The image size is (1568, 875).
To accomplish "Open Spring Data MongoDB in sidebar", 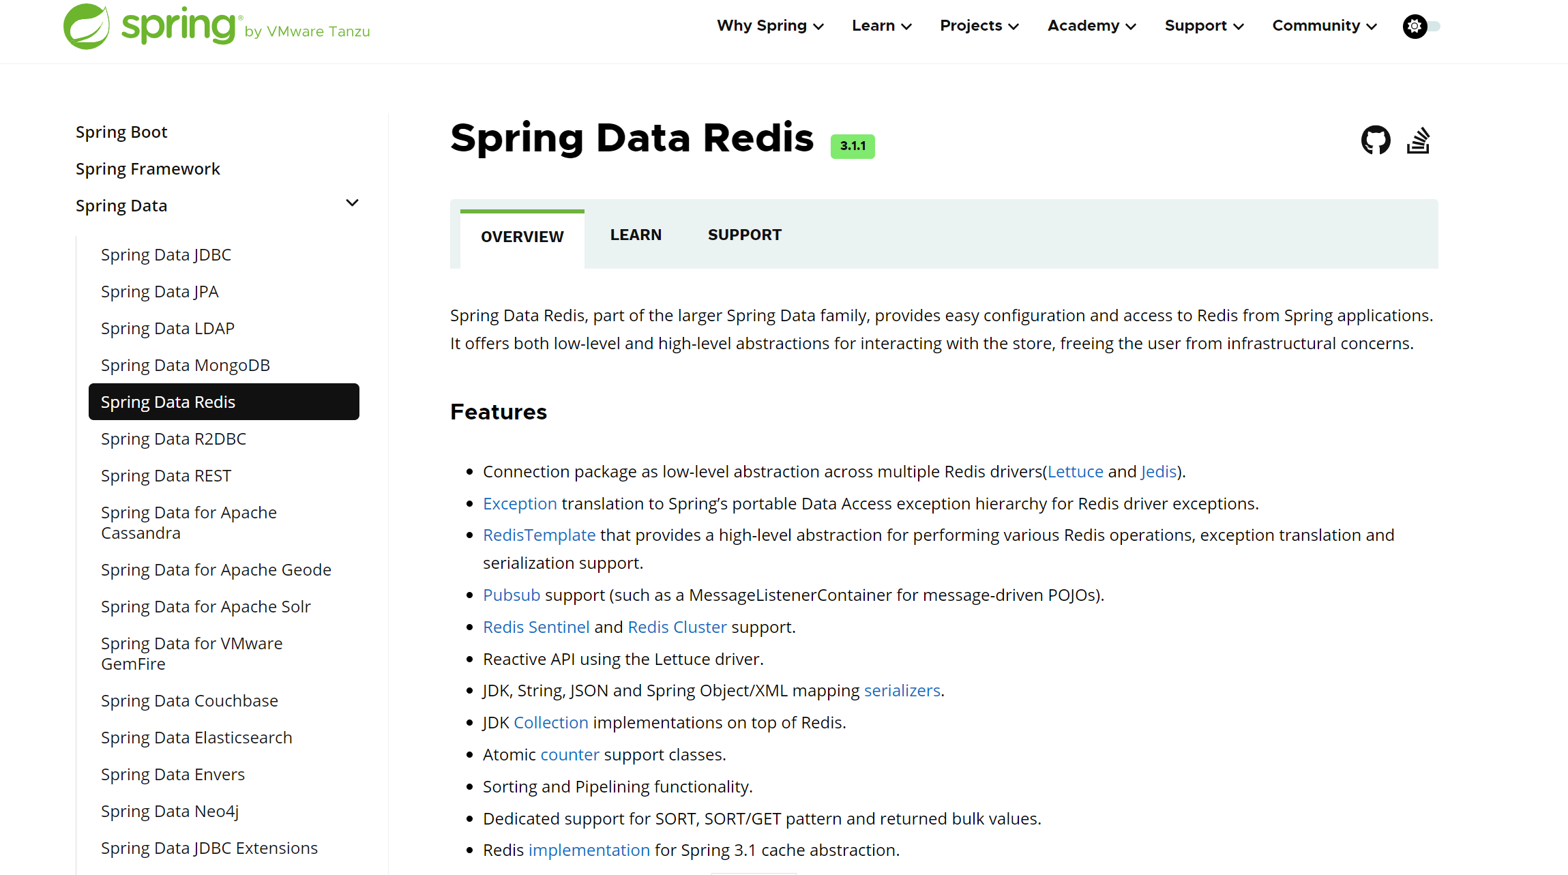I will pyautogui.click(x=186, y=365).
